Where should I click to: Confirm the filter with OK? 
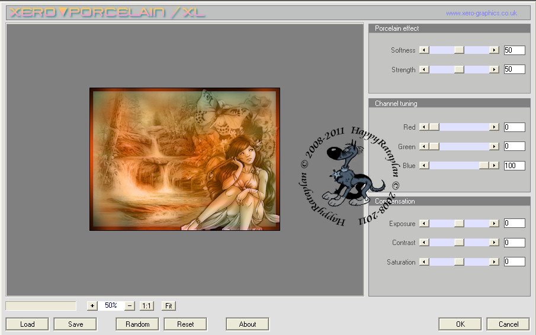click(460, 324)
